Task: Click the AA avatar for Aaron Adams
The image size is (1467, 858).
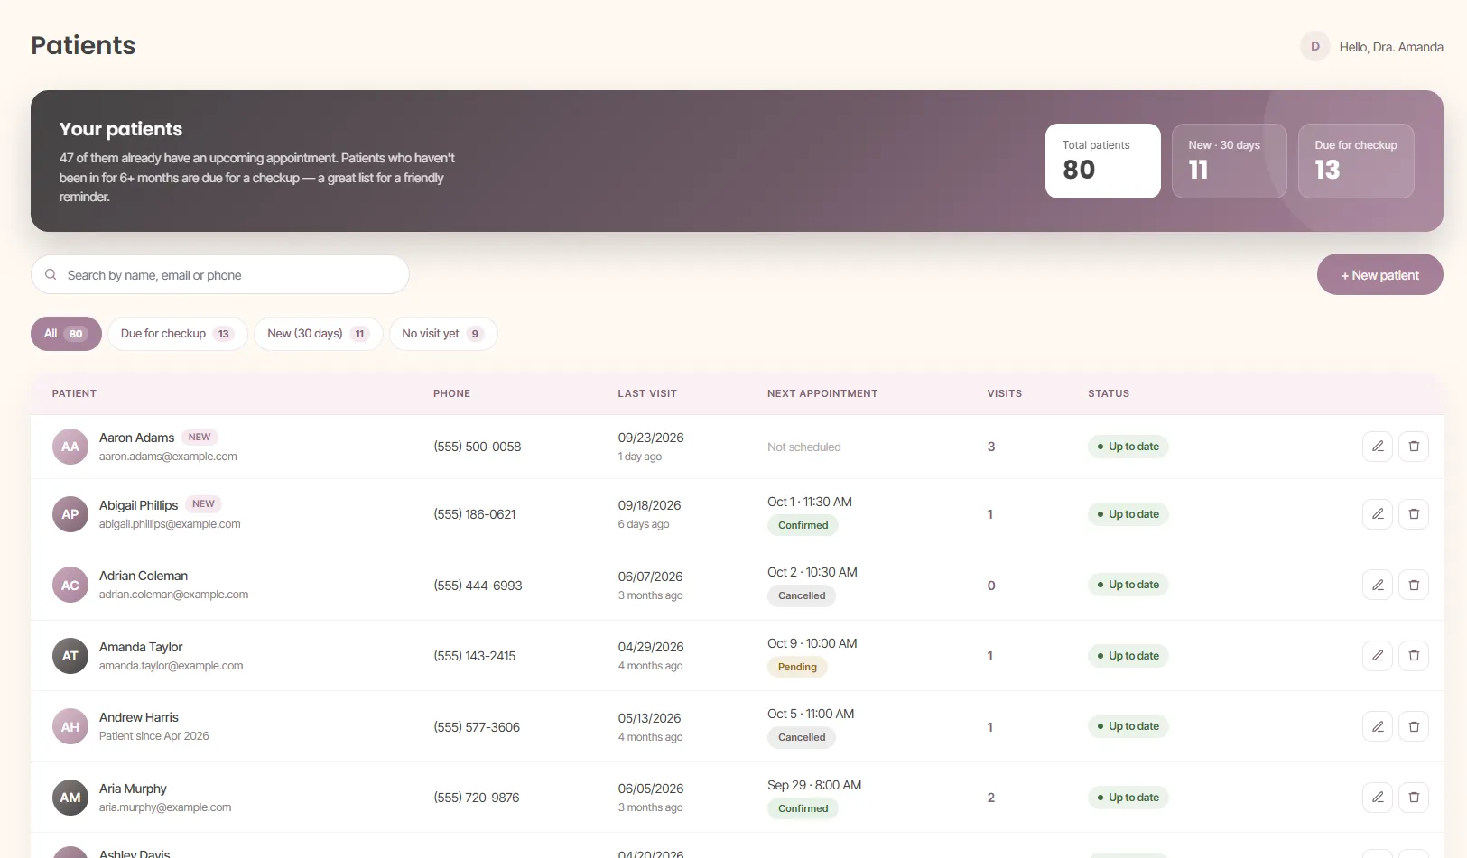Action: 70,447
